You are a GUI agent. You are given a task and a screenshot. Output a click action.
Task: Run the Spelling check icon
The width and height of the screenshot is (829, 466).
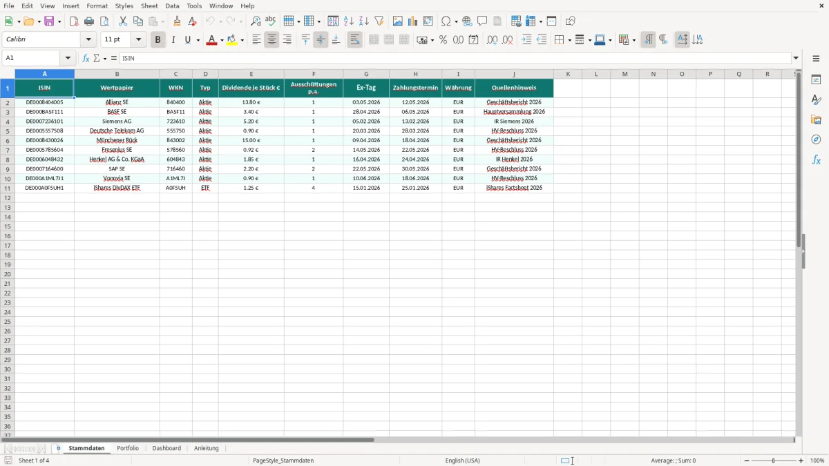pyautogui.click(x=271, y=21)
